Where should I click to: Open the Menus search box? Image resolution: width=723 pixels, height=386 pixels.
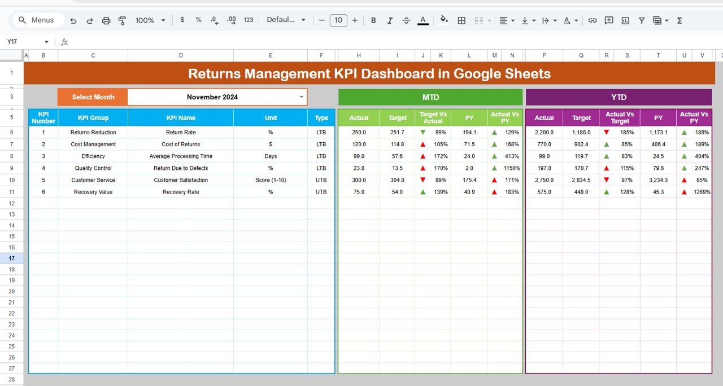click(x=37, y=20)
